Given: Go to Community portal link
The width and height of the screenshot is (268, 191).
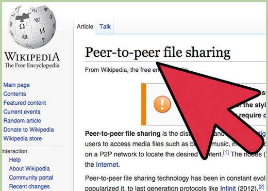Looking at the screenshot, I should pos(31,178).
